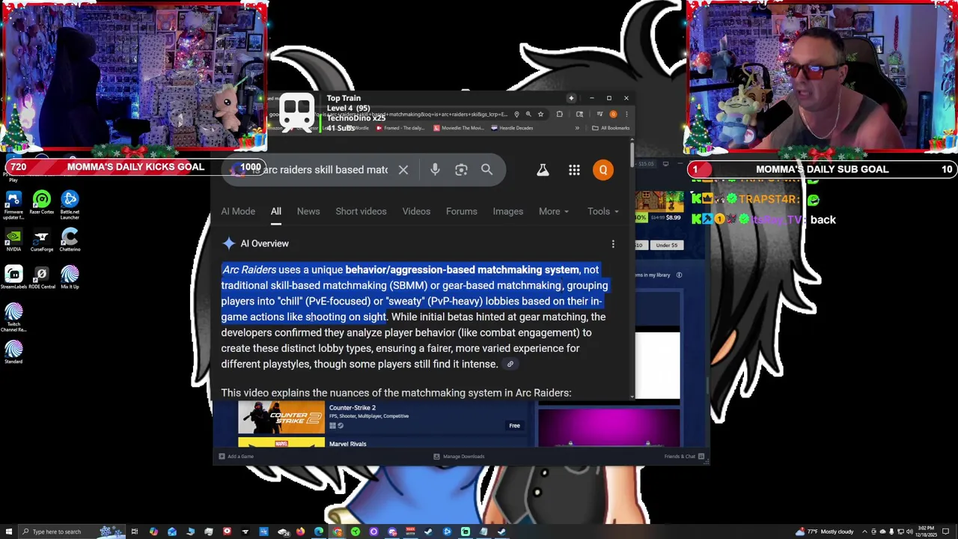958x539 pixels.
Task: Open weather widget showing Mostly cloudy
Action: 826,532
